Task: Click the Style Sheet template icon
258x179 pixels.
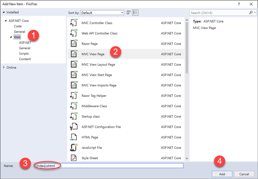Action: [x=73, y=158]
